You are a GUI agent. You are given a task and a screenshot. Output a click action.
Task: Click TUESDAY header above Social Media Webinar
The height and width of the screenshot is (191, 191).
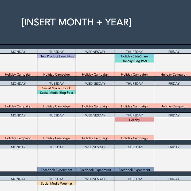point(56,179)
